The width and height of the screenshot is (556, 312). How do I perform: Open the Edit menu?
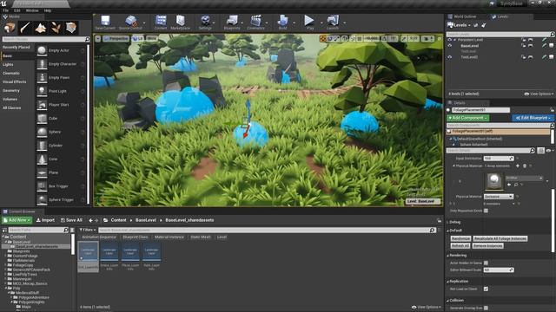pyautogui.click(x=17, y=10)
